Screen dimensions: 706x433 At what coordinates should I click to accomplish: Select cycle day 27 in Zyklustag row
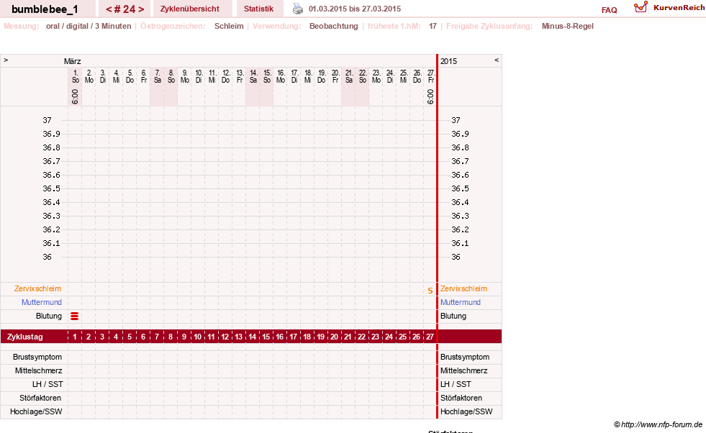point(430,337)
